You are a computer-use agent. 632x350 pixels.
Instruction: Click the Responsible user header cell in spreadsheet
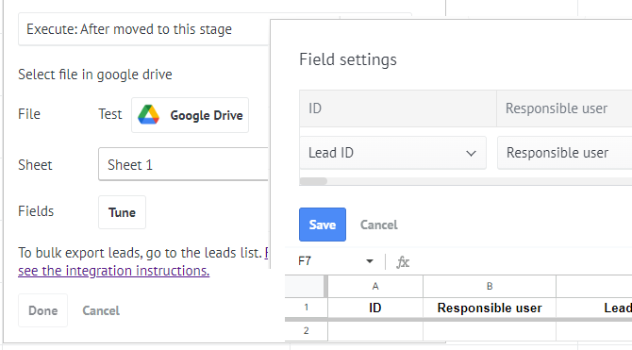click(490, 308)
